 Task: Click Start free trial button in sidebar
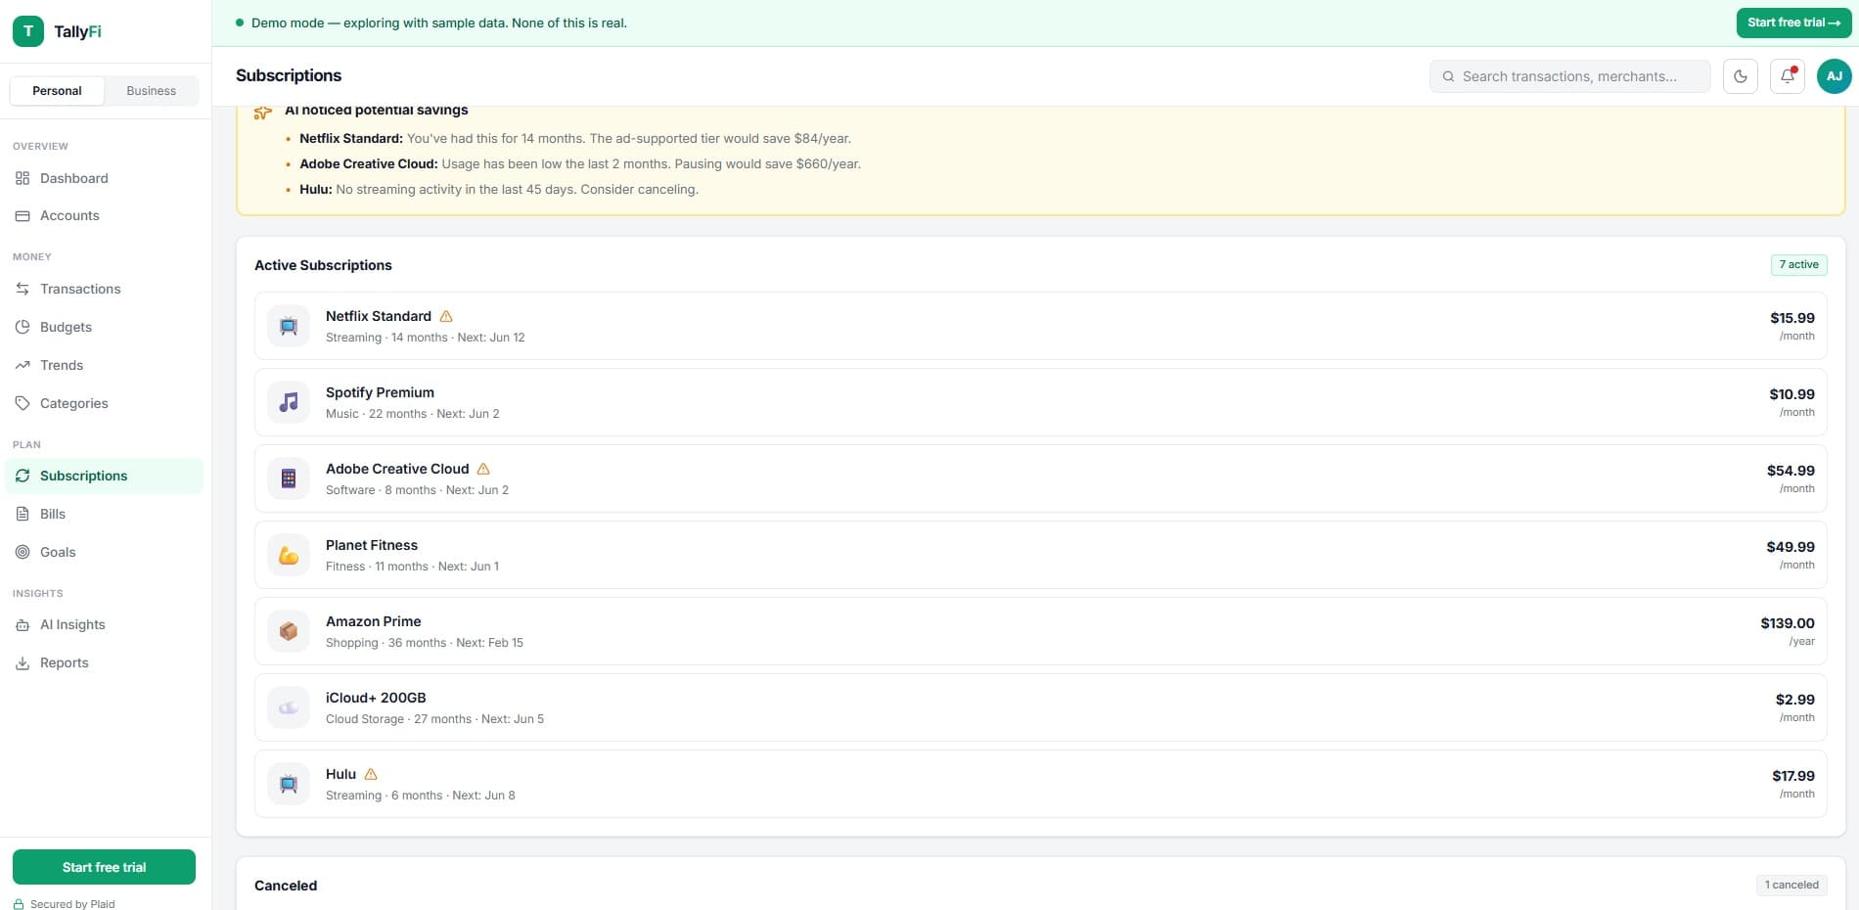click(104, 867)
